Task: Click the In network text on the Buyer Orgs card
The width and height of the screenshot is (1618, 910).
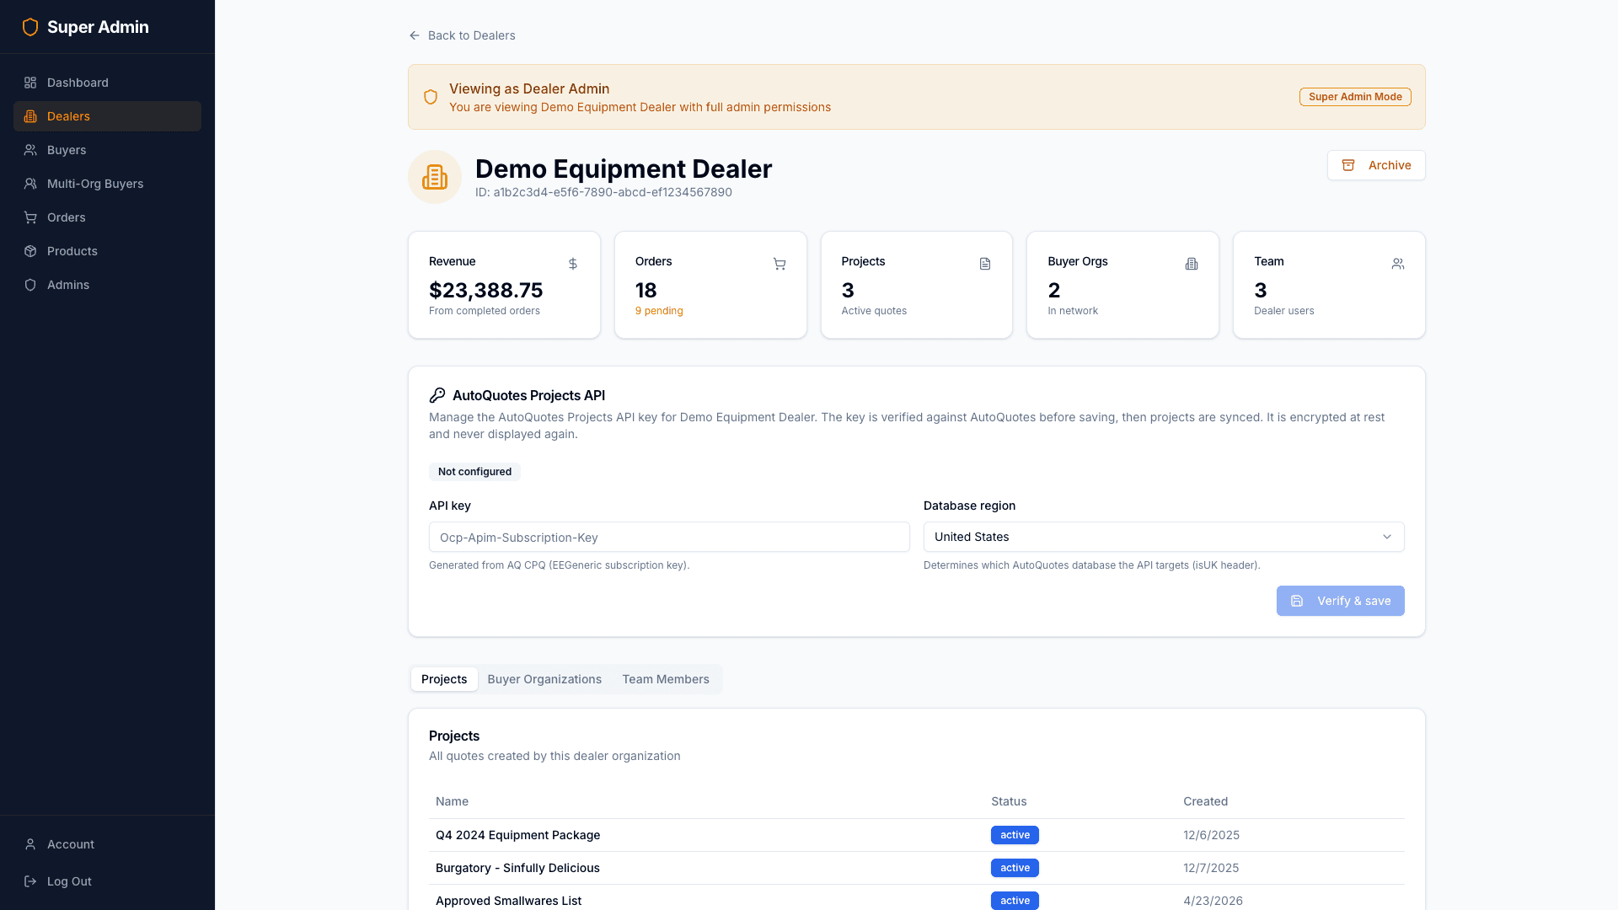Action: coord(1073,311)
